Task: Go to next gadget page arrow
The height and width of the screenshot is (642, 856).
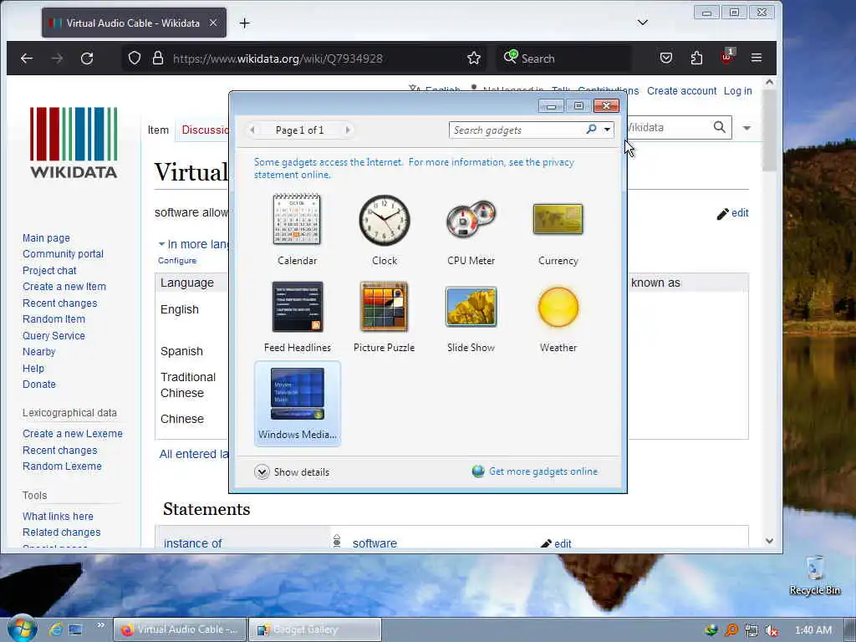Action: (x=347, y=130)
